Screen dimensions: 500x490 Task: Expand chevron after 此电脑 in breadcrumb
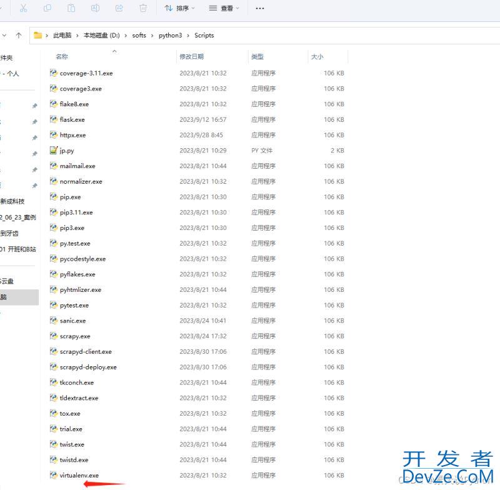coord(77,36)
